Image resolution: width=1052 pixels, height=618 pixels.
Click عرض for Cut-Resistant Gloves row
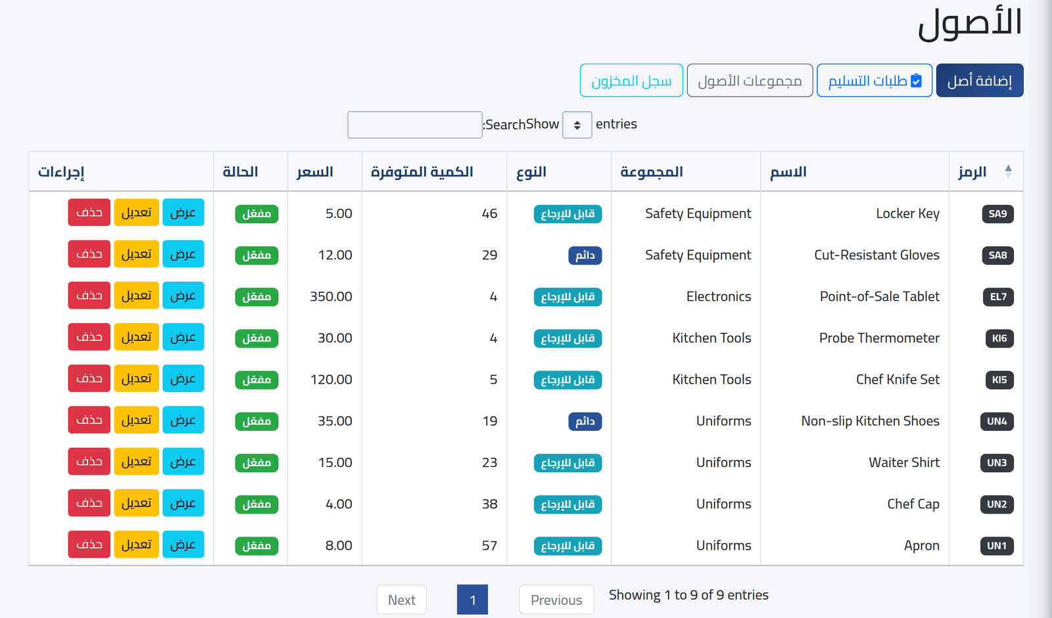pos(183,254)
